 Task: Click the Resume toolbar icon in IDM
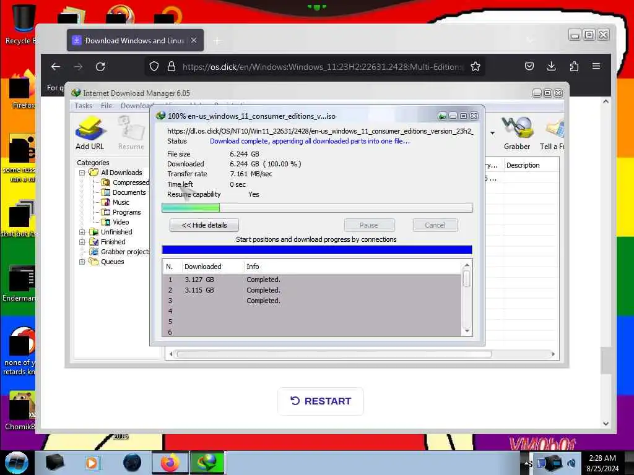click(x=131, y=133)
